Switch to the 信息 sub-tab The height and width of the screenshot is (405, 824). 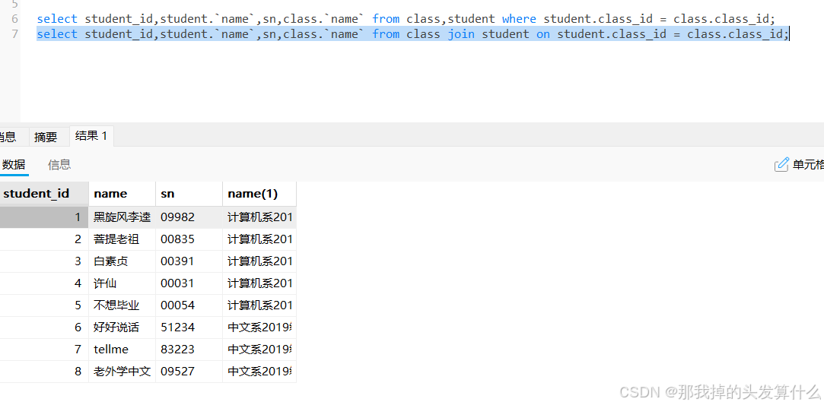click(x=59, y=165)
